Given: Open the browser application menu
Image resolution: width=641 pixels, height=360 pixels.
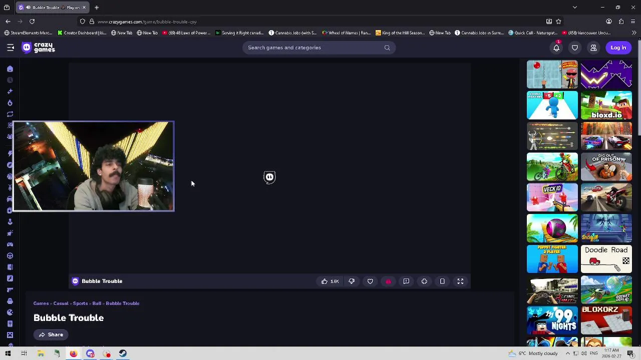Looking at the screenshot, I should click(x=633, y=21).
